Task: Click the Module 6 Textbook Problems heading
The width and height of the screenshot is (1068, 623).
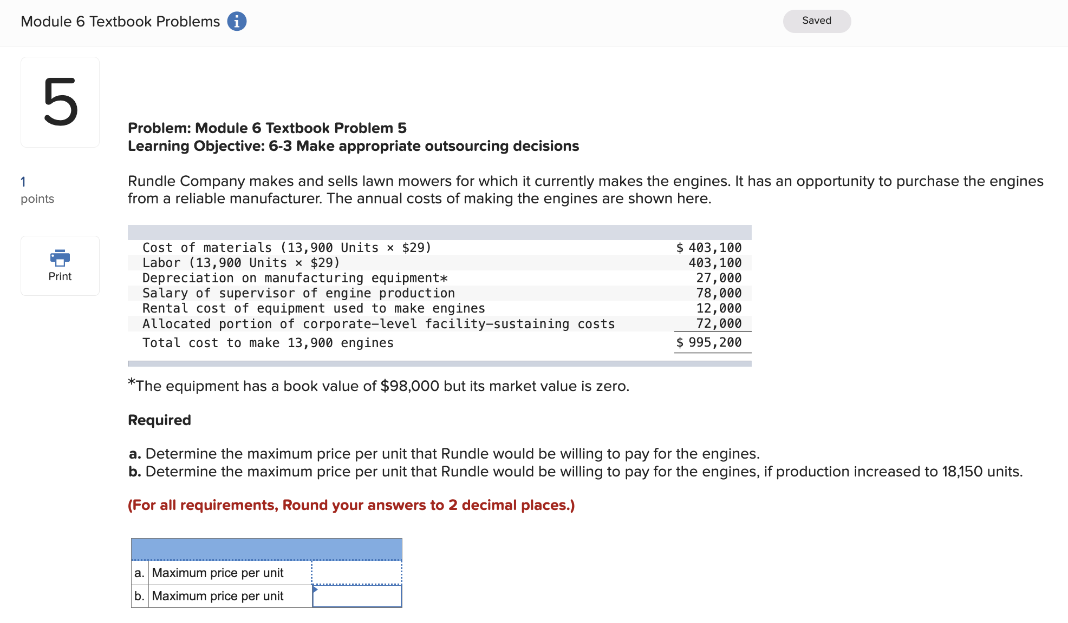Action: click(x=120, y=22)
